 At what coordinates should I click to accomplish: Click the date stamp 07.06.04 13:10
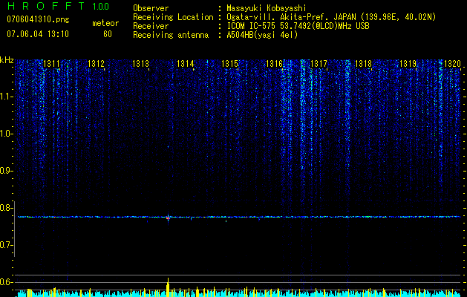pos(38,34)
